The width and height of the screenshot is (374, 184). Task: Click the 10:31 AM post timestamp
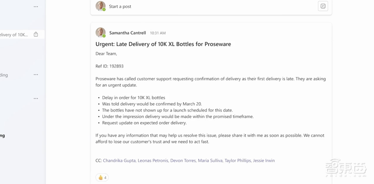tap(158, 33)
